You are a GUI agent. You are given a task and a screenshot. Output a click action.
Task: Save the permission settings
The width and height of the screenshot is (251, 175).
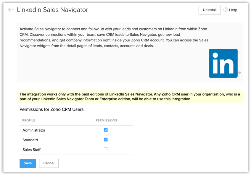click(28, 163)
